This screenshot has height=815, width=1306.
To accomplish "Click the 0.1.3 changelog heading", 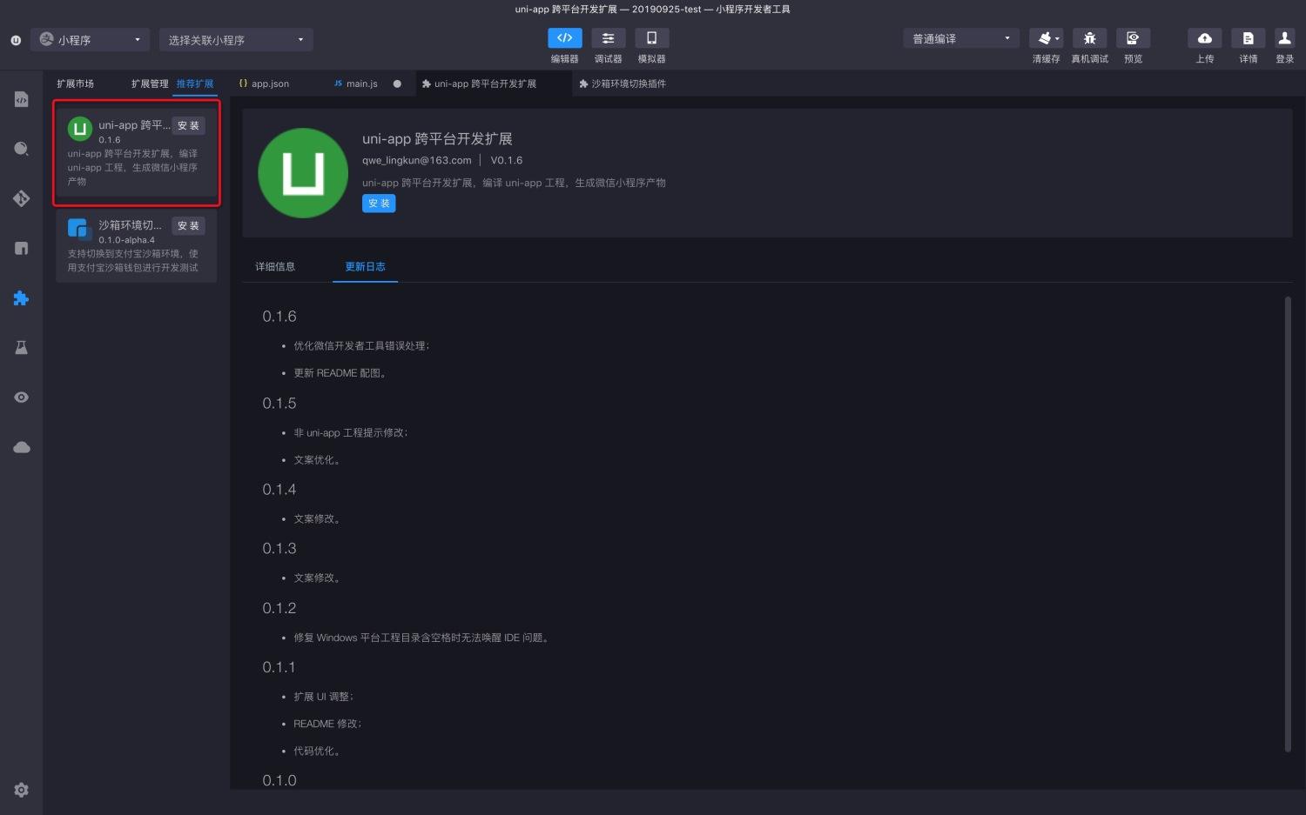I will click(x=279, y=549).
